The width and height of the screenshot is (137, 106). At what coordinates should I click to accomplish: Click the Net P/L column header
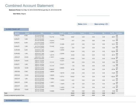click(112, 33)
